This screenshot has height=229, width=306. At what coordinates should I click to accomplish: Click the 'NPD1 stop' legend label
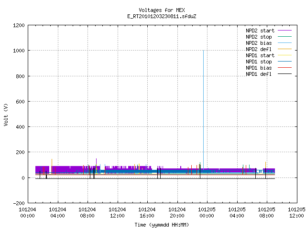(259, 62)
